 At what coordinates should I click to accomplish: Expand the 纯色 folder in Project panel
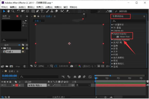(2, 48)
